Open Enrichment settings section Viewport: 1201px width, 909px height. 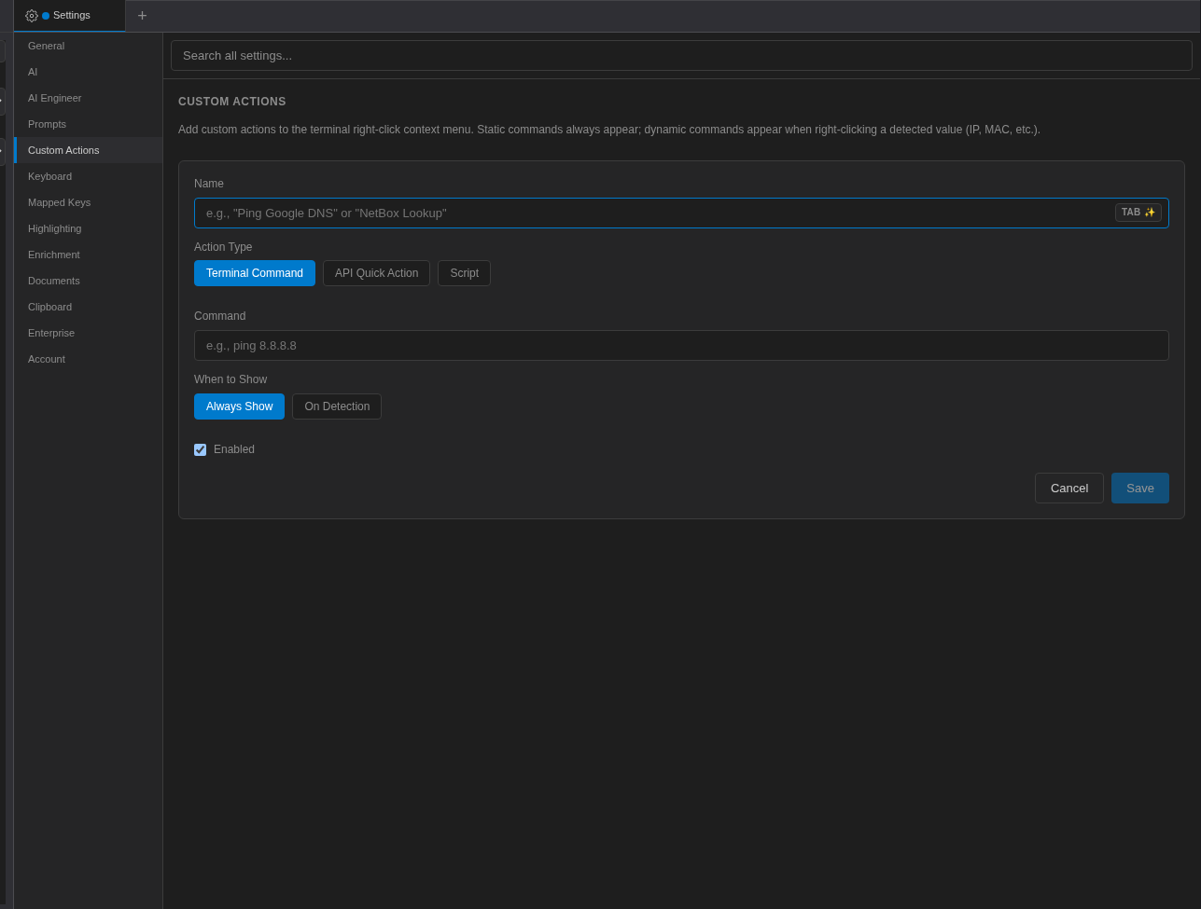(89, 255)
